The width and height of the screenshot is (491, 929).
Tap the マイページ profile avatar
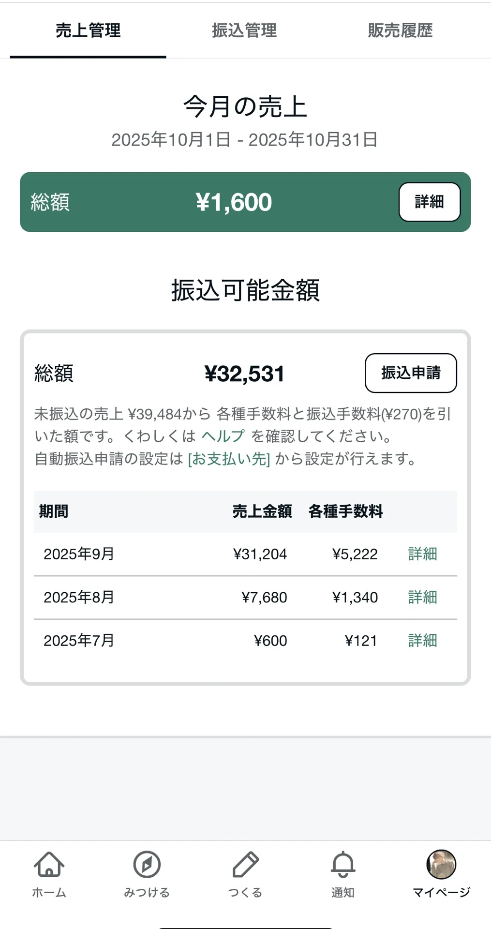[x=441, y=864]
